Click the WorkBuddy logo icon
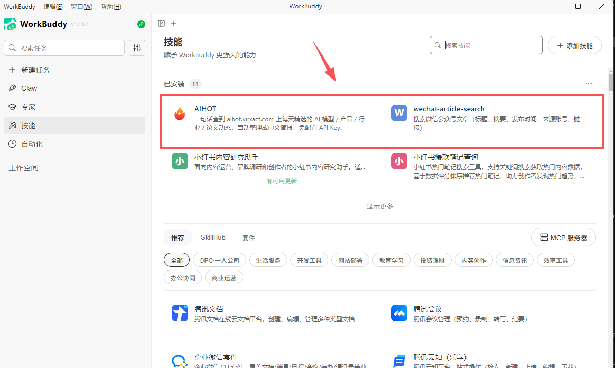 click(x=10, y=24)
